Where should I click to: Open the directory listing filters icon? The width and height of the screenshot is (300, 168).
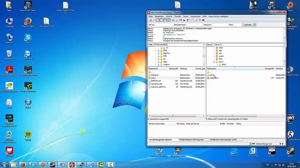(x=193, y=20)
